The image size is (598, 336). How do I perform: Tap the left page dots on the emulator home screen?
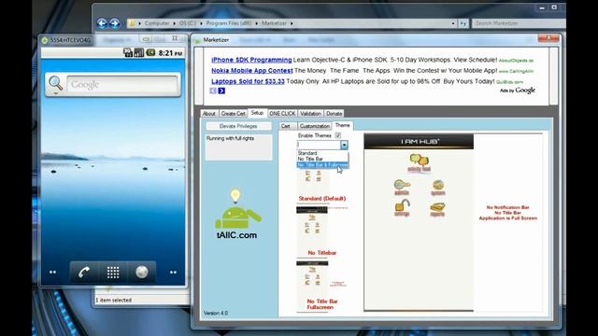[52, 272]
